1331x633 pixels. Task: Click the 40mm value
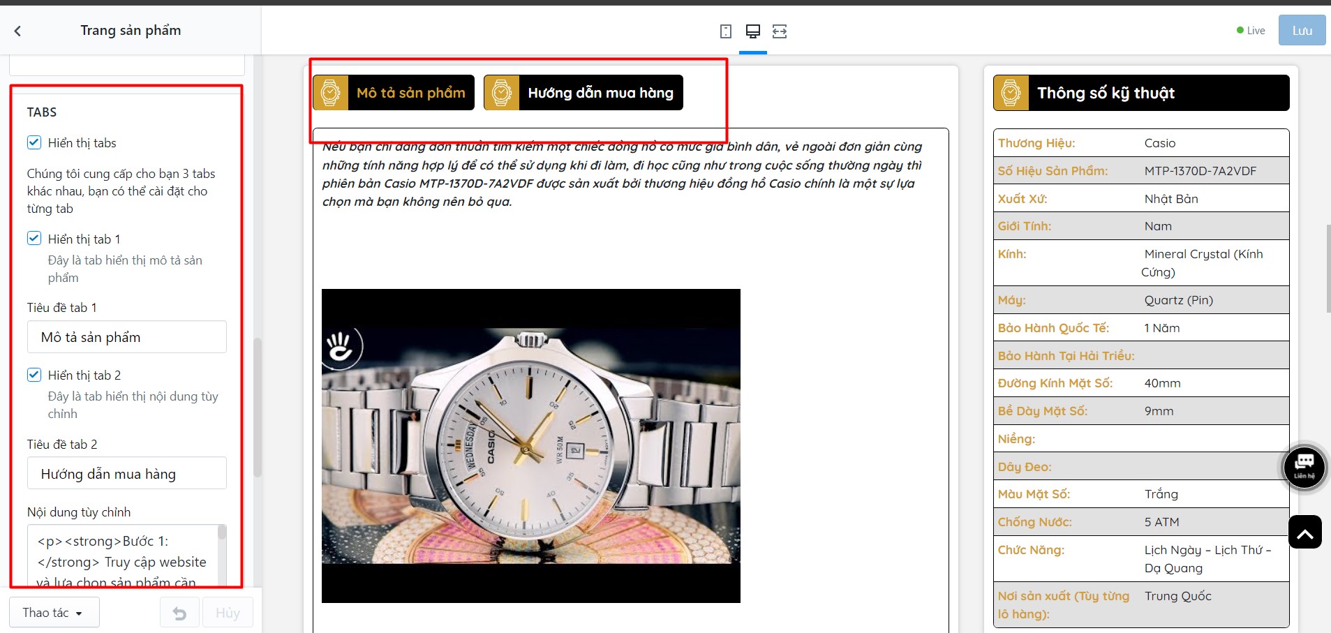(x=1163, y=383)
